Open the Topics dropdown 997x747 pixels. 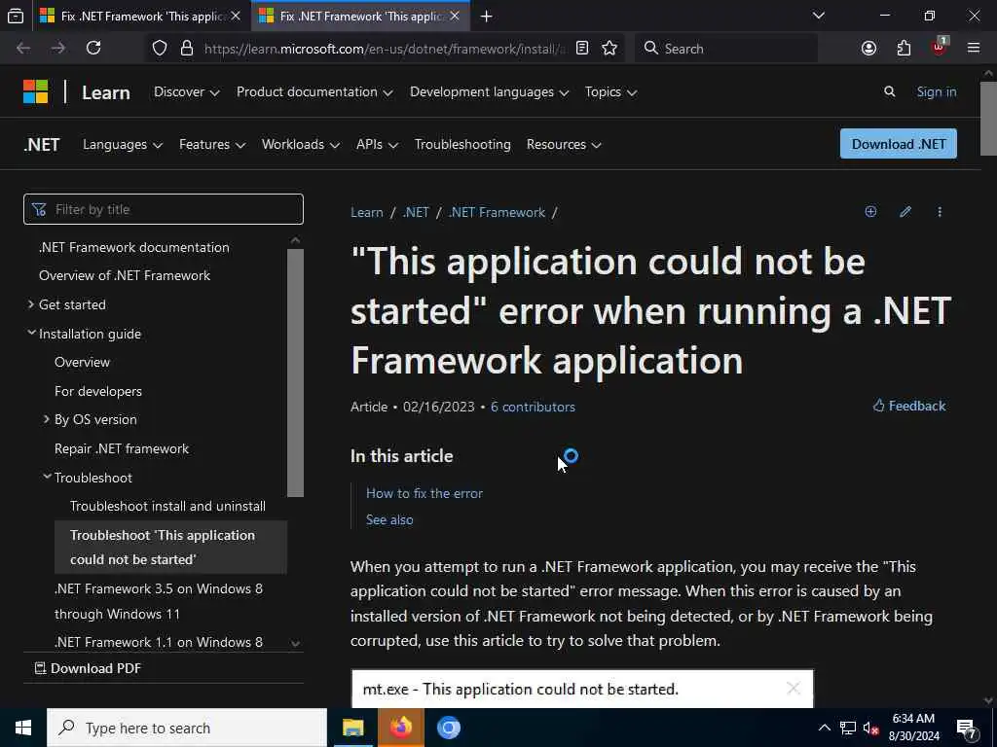(x=610, y=92)
